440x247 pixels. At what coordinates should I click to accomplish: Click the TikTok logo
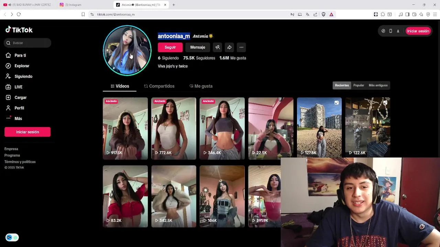[19, 30]
